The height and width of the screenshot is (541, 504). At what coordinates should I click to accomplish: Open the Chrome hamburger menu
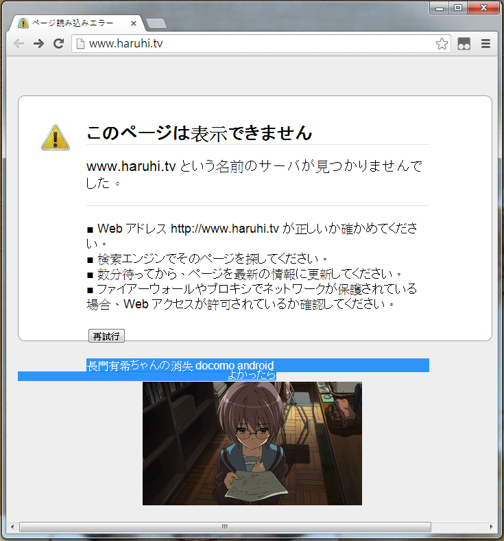(x=485, y=44)
